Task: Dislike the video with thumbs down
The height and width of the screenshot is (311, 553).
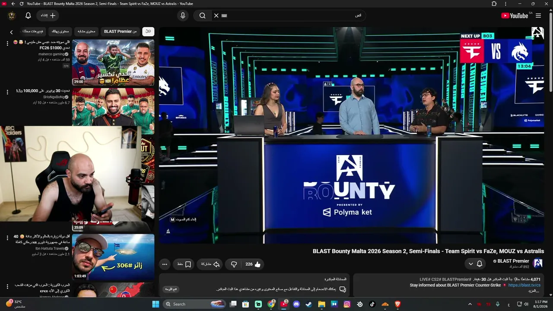Action: (x=234, y=264)
